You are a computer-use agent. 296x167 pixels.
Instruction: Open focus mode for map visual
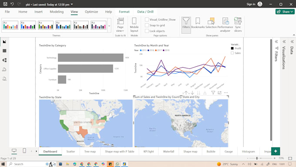[x=219, y=93]
